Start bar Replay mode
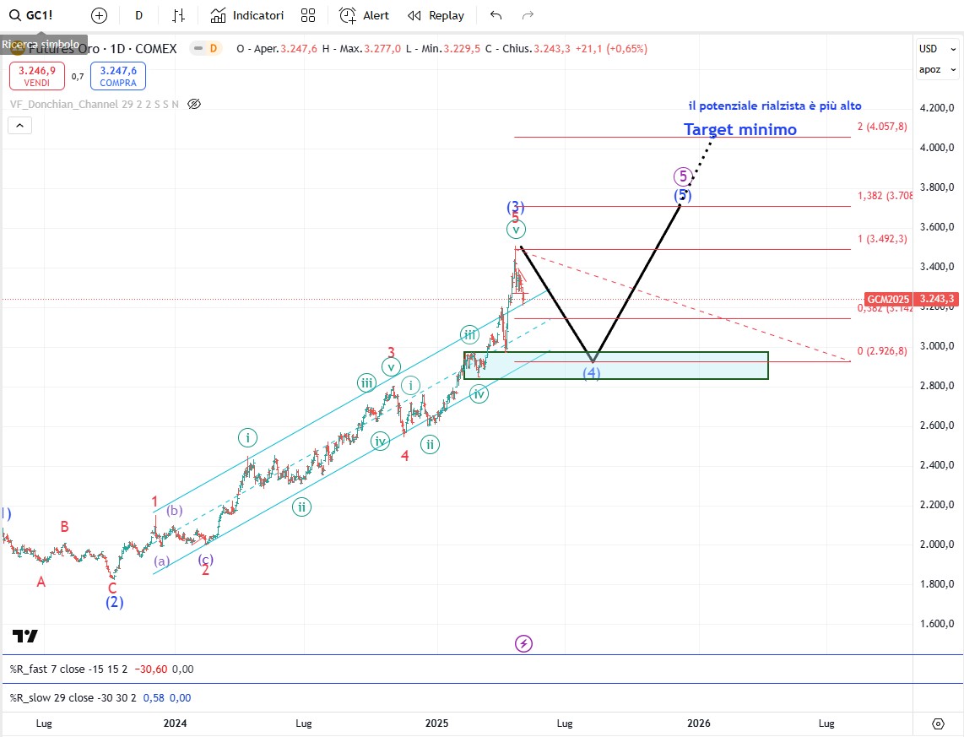 [x=436, y=15]
